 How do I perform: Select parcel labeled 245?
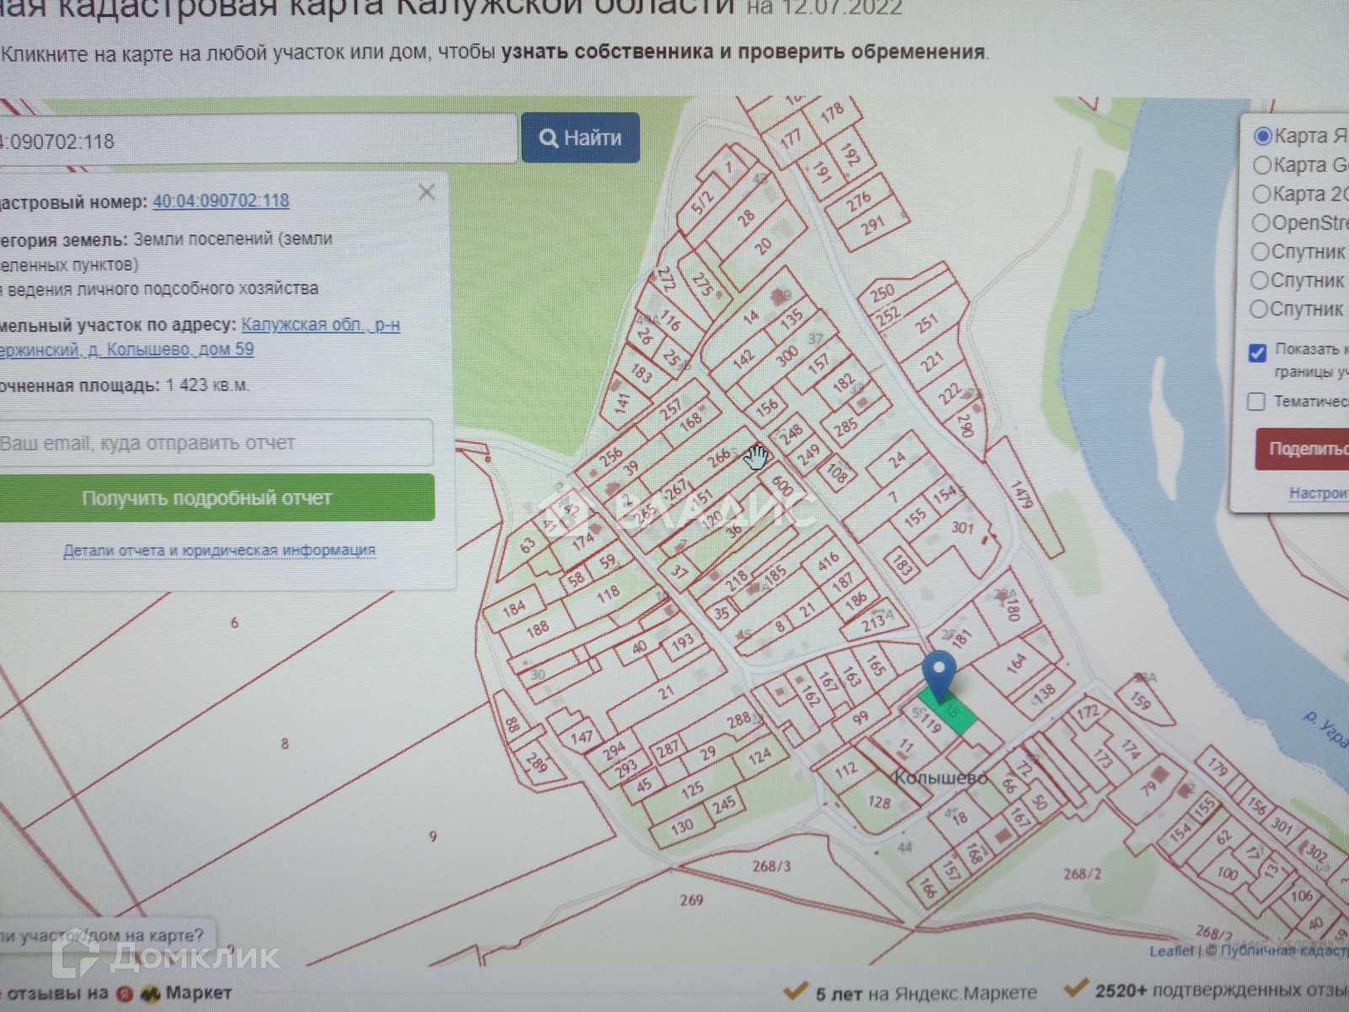pos(723,805)
